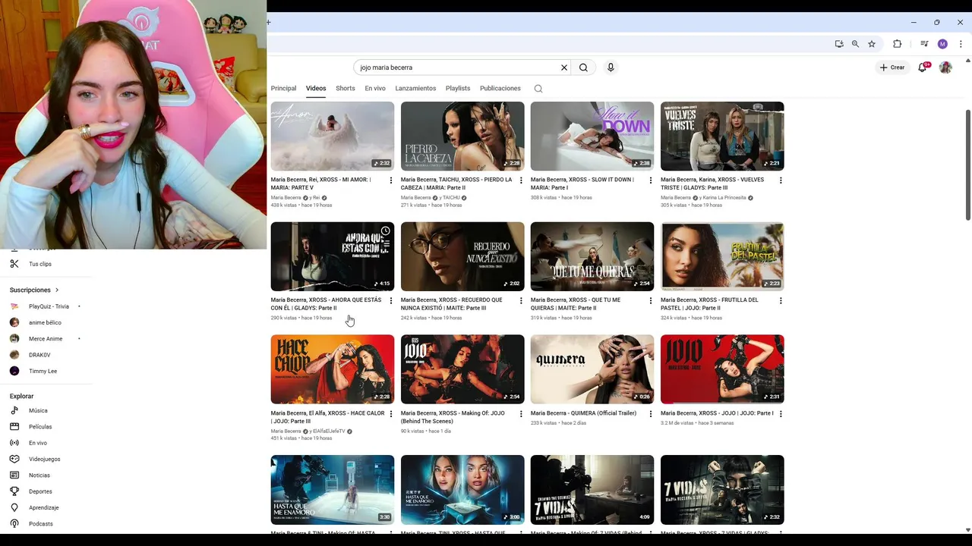Screen dimensions: 972x546
Task: Open the YouTube account avatar menu
Action: pos(945,67)
